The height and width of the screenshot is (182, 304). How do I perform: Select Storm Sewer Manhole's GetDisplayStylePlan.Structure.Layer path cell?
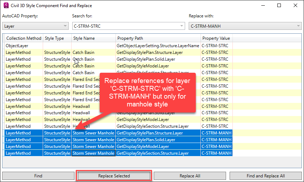coord(158,133)
